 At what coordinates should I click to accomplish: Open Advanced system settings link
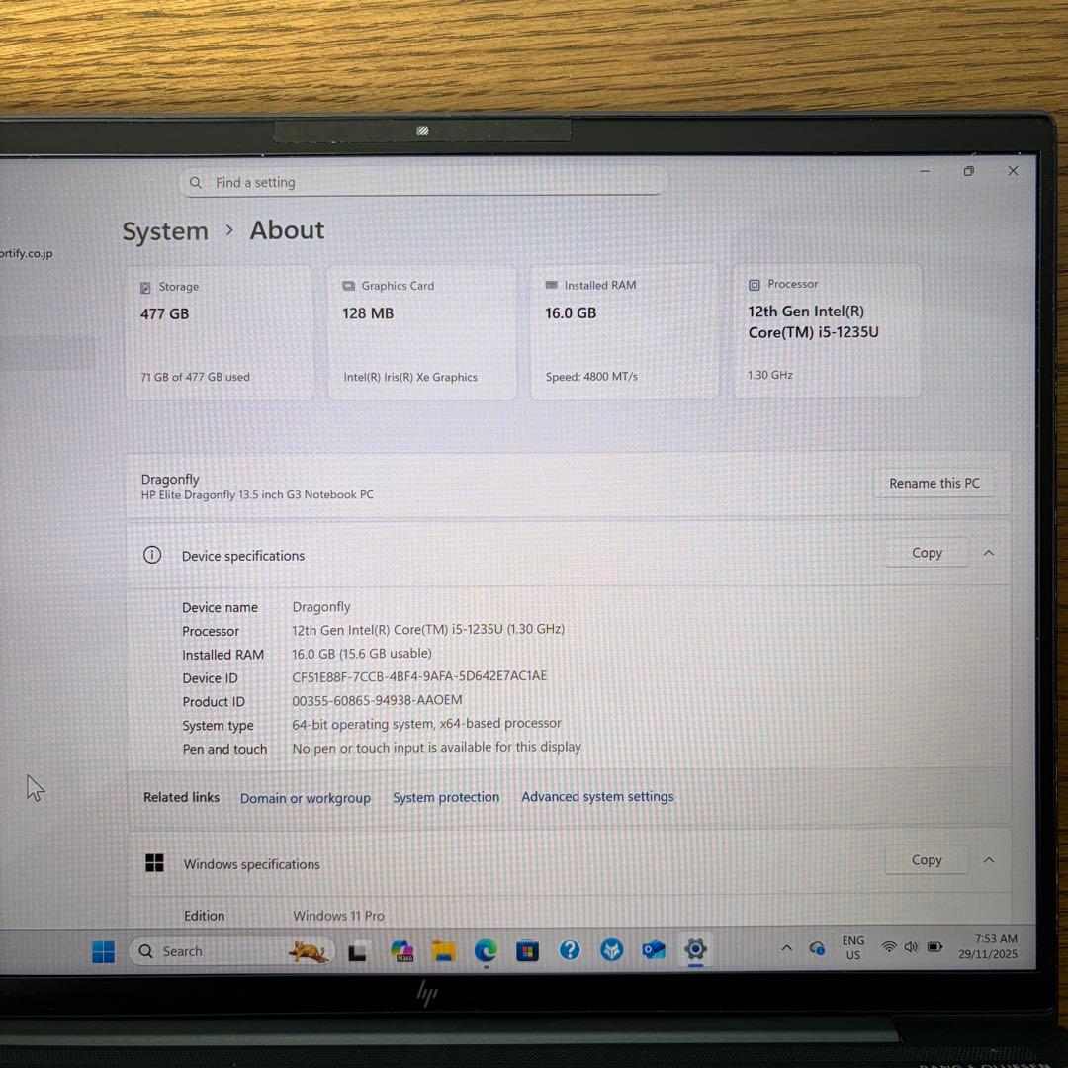coord(597,796)
